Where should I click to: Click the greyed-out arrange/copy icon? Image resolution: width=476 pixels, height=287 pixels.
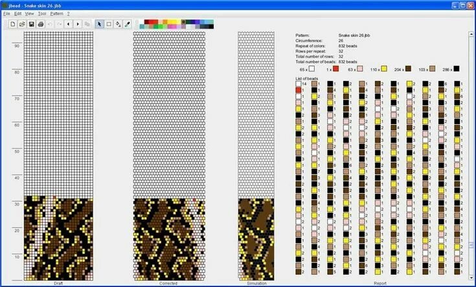point(87,24)
